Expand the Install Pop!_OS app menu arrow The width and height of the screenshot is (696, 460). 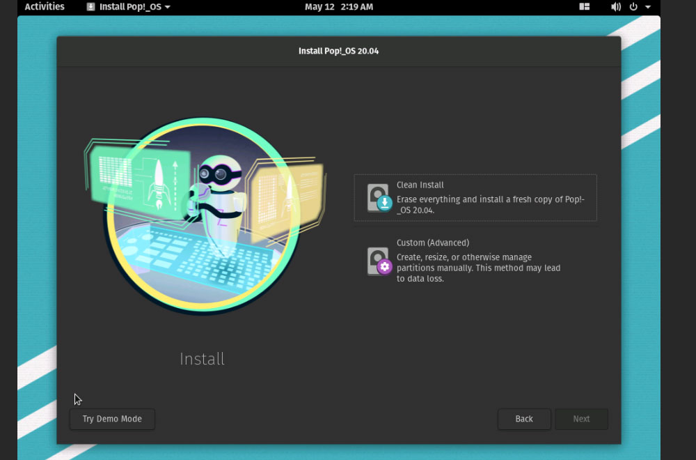tap(167, 7)
